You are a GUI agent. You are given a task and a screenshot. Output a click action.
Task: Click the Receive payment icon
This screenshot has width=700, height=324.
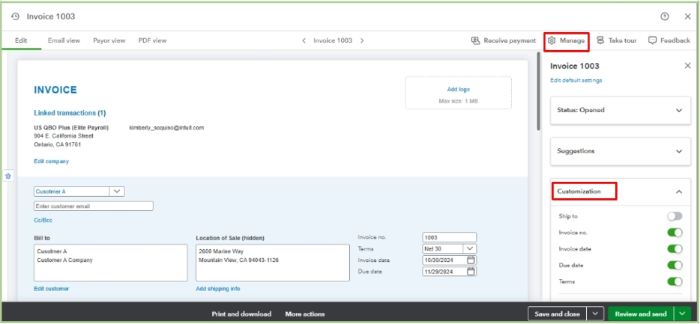pos(475,40)
